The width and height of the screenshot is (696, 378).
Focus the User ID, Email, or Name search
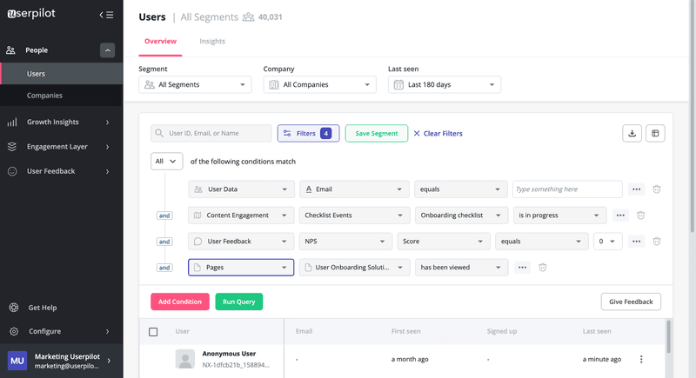(211, 133)
